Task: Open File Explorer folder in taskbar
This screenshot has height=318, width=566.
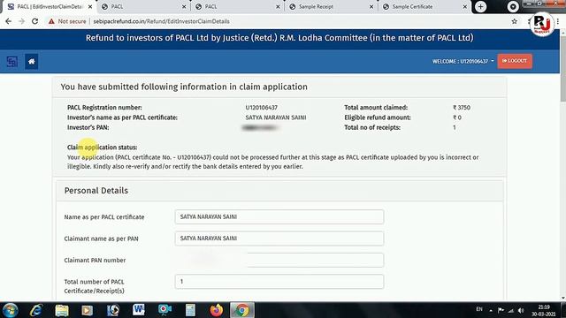Action: point(62,310)
